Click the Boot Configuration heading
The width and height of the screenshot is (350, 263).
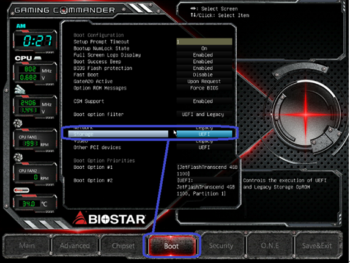pyautogui.click(x=99, y=35)
